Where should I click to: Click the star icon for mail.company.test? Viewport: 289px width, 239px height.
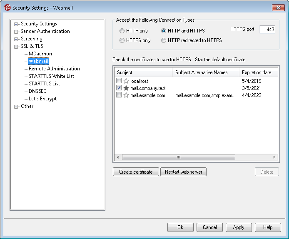point(126,88)
